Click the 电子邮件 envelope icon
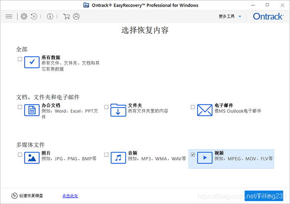 [205, 110]
